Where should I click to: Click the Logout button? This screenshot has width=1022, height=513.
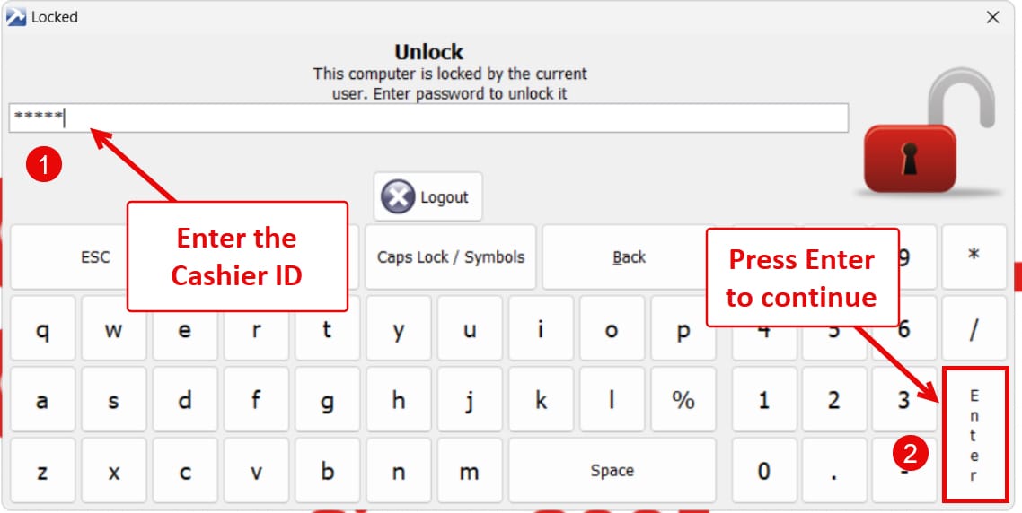[x=428, y=196]
